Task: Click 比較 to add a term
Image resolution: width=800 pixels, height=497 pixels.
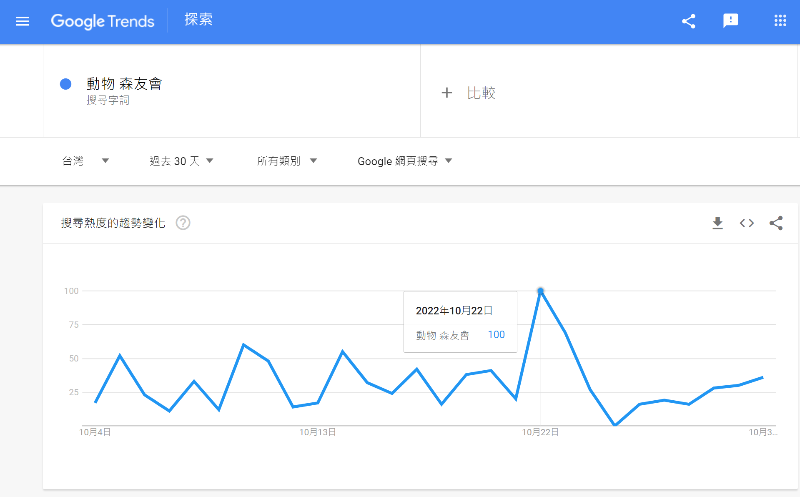Action: tap(481, 93)
